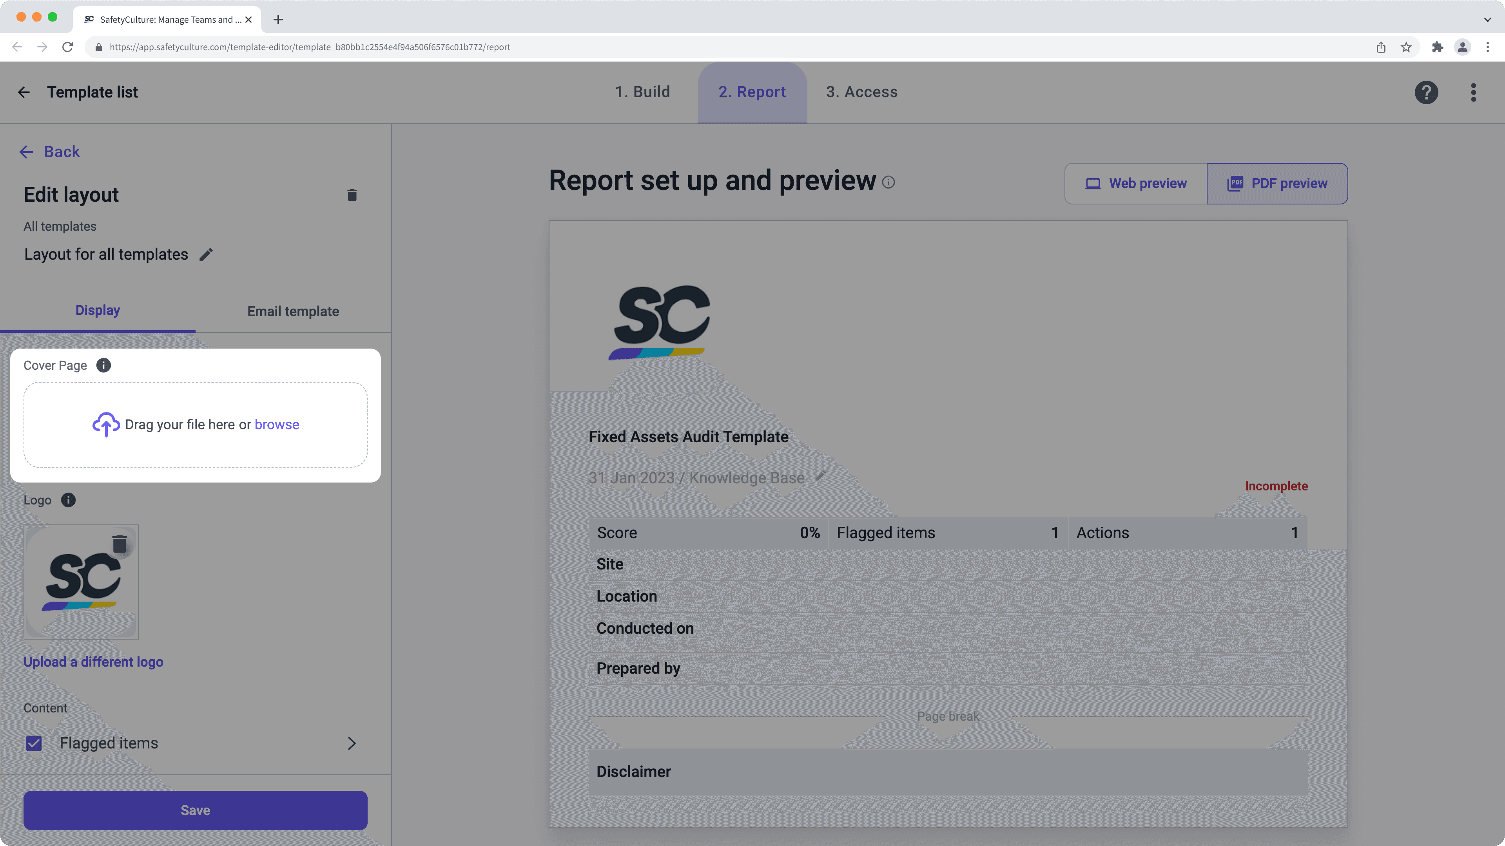Select Upload a different logo
Image resolution: width=1505 pixels, height=846 pixels.
93,662
